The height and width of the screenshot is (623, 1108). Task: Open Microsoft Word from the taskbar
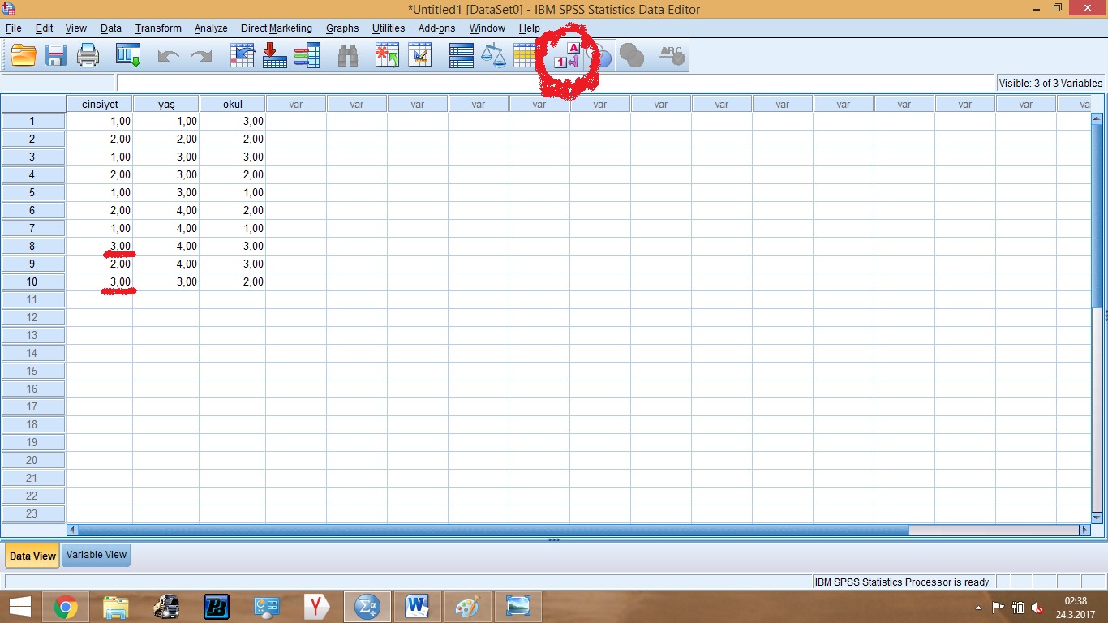coord(417,607)
